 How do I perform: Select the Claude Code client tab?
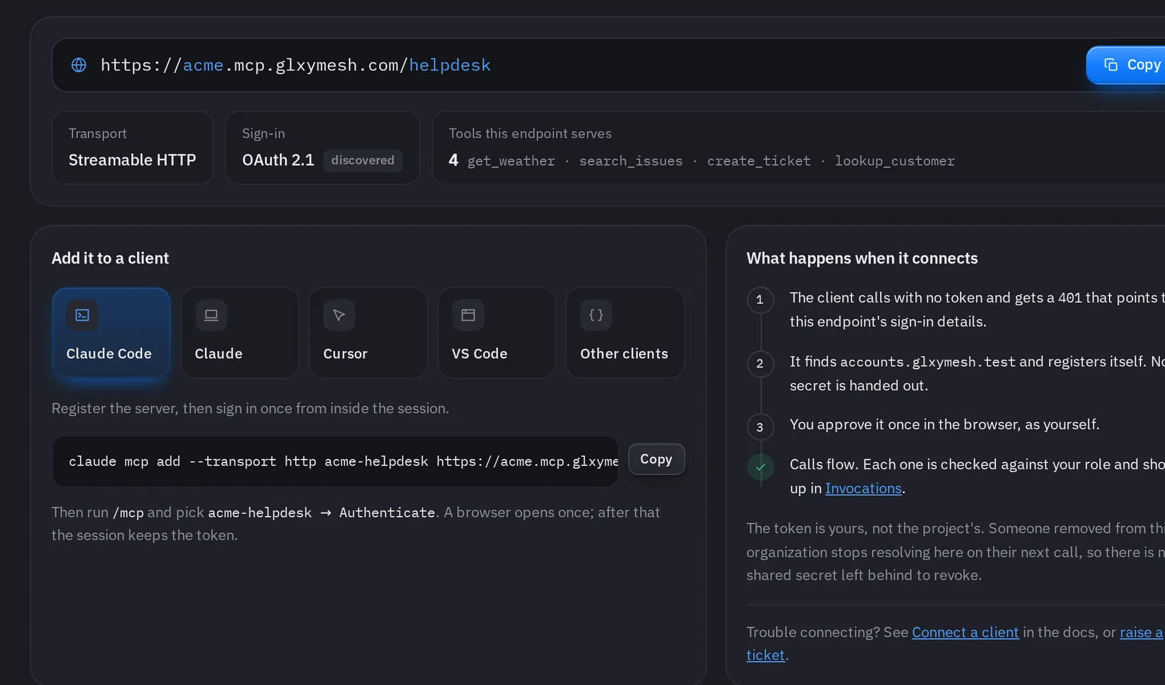coord(111,333)
